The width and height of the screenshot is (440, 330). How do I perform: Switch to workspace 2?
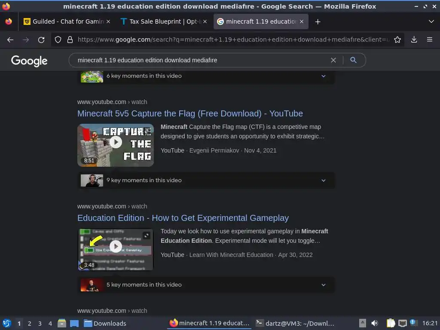pos(30,324)
